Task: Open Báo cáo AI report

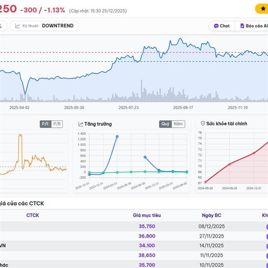Action: tap(254, 26)
